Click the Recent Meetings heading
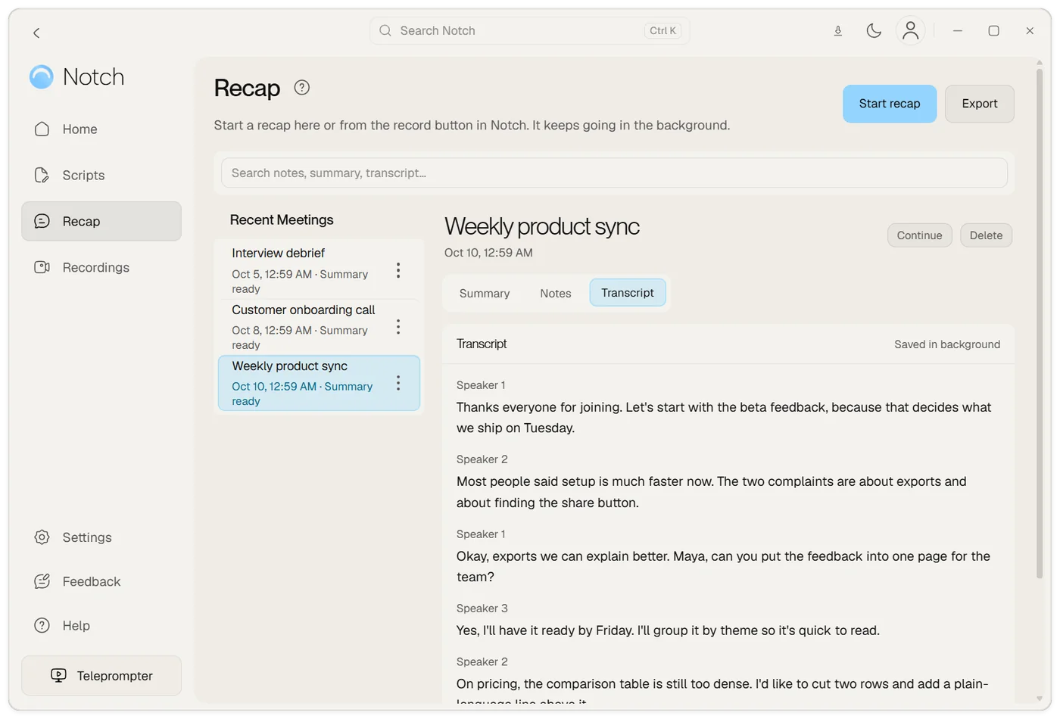The height and width of the screenshot is (719, 1060). [282, 220]
